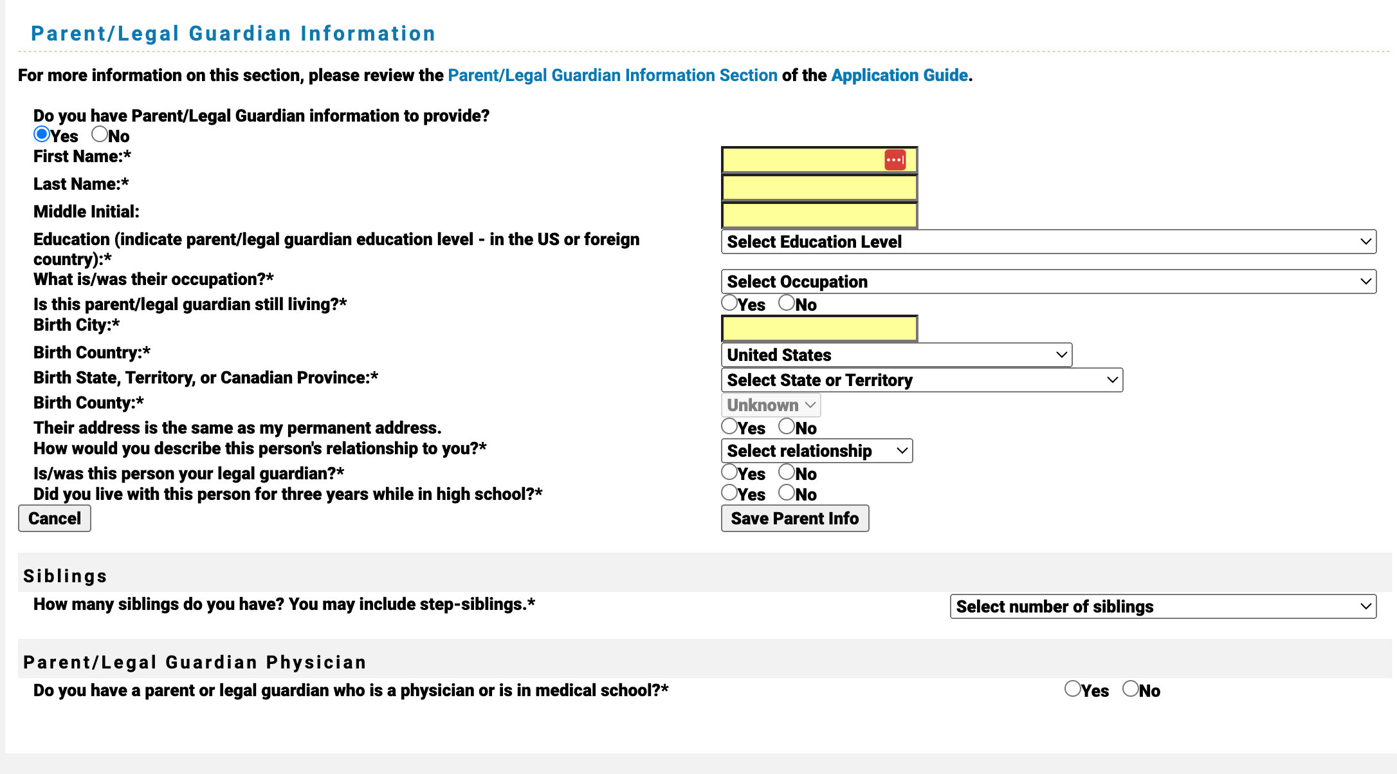Select "No" for is/was legal guardian
Viewport: 1397px width, 774px height.
[x=787, y=472]
